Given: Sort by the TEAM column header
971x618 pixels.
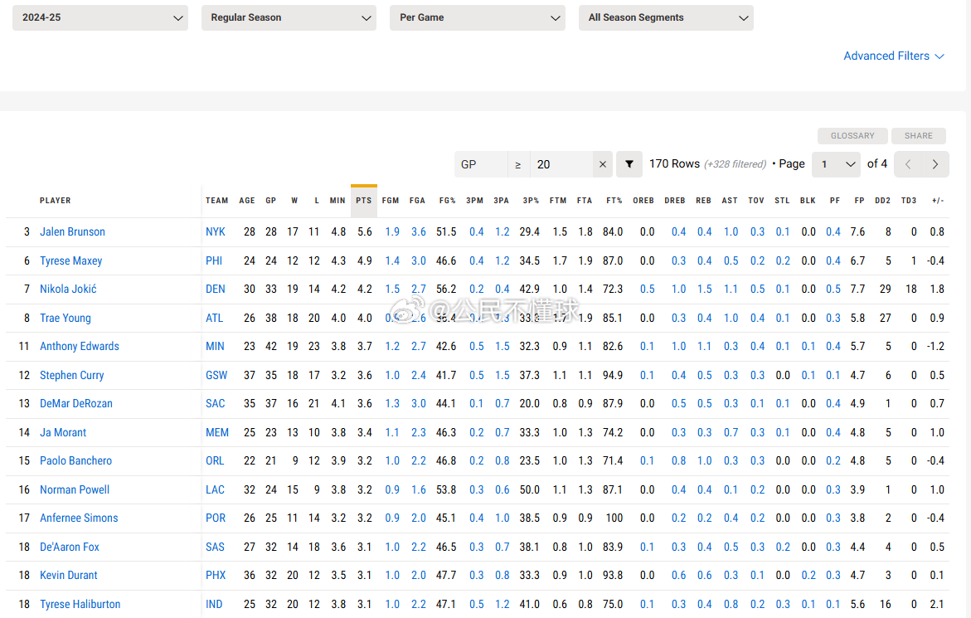Looking at the screenshot, I should [x=216, y=201].
